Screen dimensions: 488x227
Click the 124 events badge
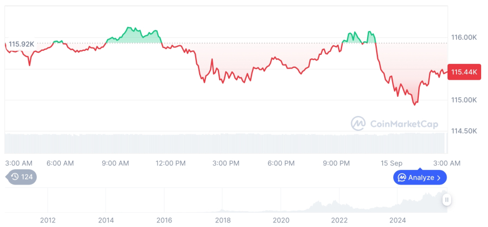[22, 177]
